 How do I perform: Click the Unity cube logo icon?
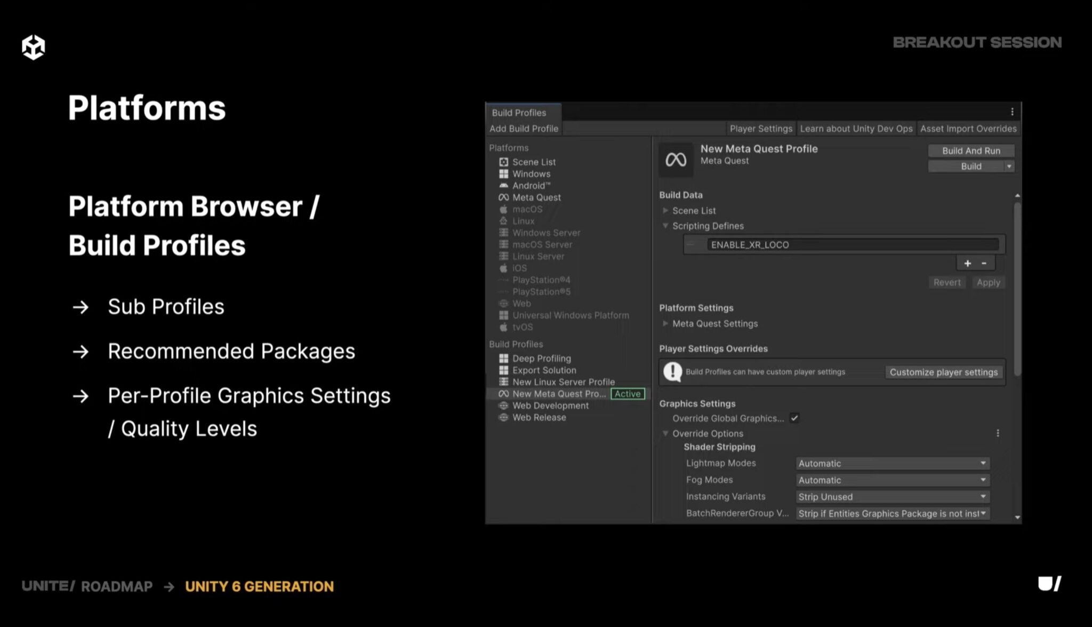[33, 47]
